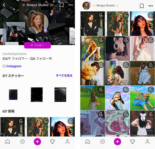Tap the verified star badge on large avatar

pyautogui.click(x=45, y=31)
